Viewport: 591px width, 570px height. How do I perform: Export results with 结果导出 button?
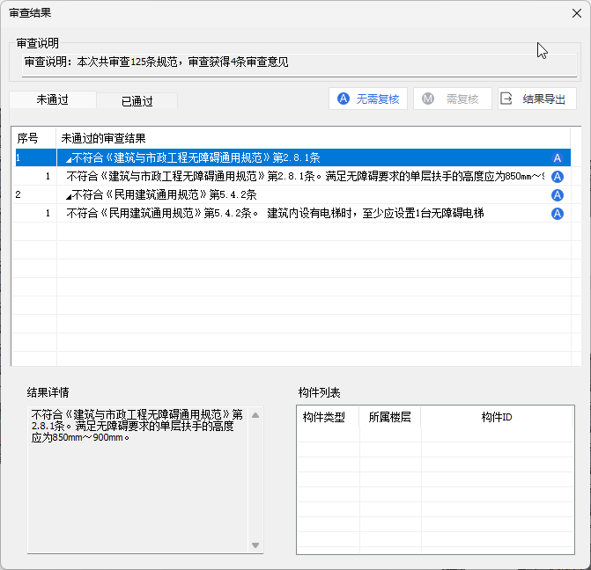pos(536,99)
